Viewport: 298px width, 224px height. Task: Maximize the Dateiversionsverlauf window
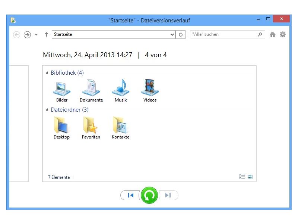tap(268, 19)
